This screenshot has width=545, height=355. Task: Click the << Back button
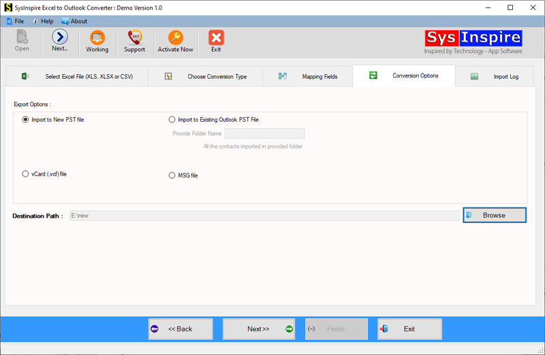[x=181, y=329]
